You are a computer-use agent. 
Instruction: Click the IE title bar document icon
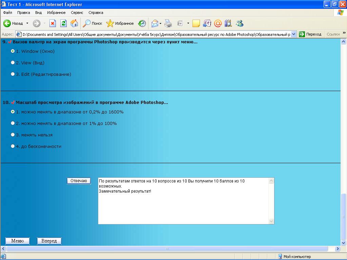tap(3, 4)
